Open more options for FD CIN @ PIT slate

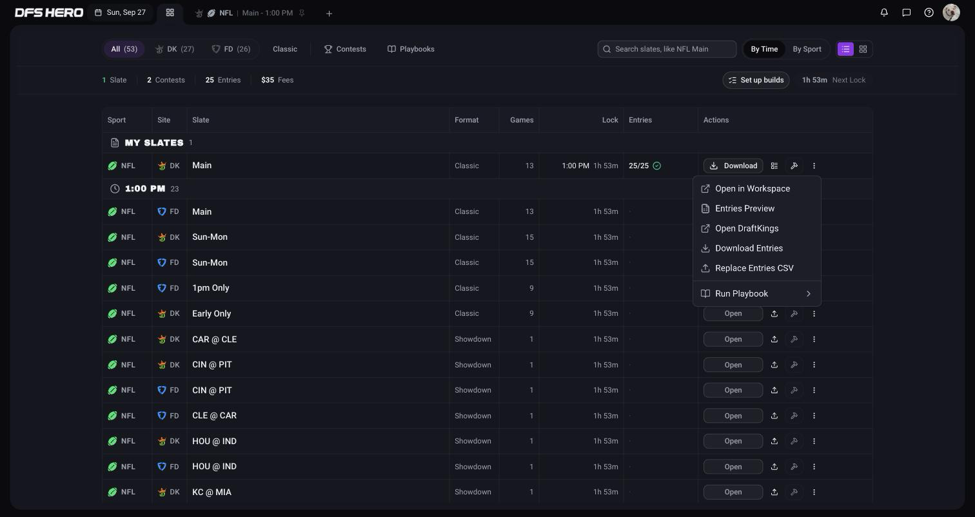point(814,390)
